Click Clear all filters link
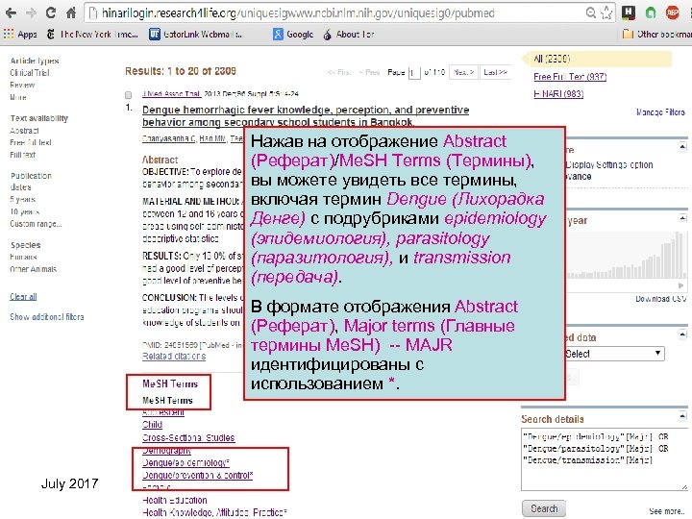The width and height of the screenshot is (692, 519). coord(23,297)
